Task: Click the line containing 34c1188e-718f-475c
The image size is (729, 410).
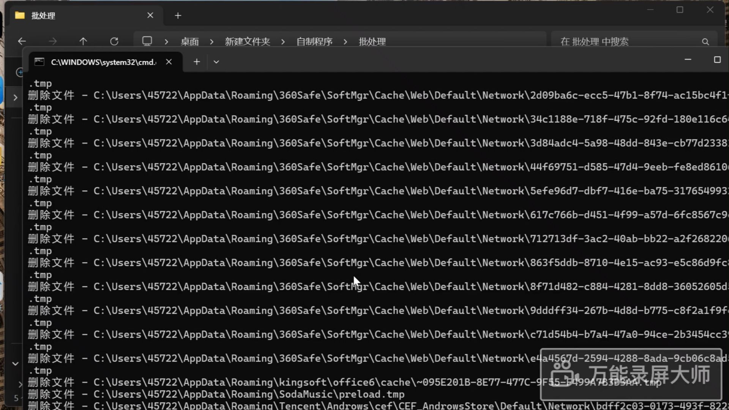Action: [x=378, y=119]
